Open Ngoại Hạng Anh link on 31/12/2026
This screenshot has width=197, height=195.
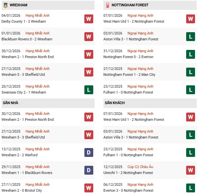point(140,51)
